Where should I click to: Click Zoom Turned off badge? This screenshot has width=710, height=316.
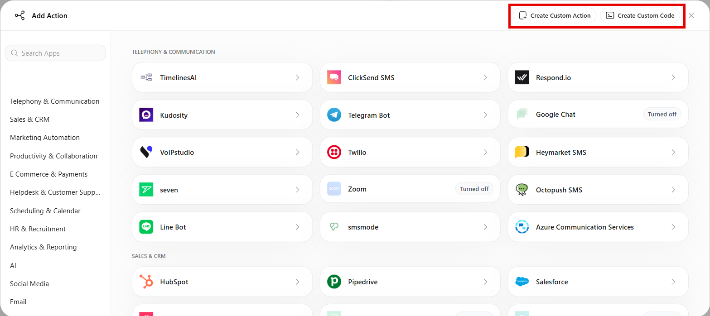(x=474, y=189)
